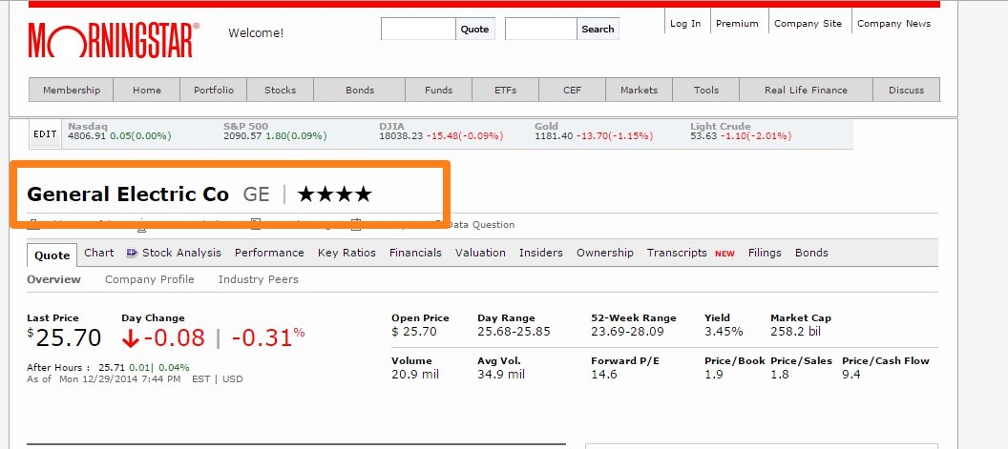The image size is (1008, 449).
Task: Switch to the Transcripts tab
Action: [x=677, y=253]
